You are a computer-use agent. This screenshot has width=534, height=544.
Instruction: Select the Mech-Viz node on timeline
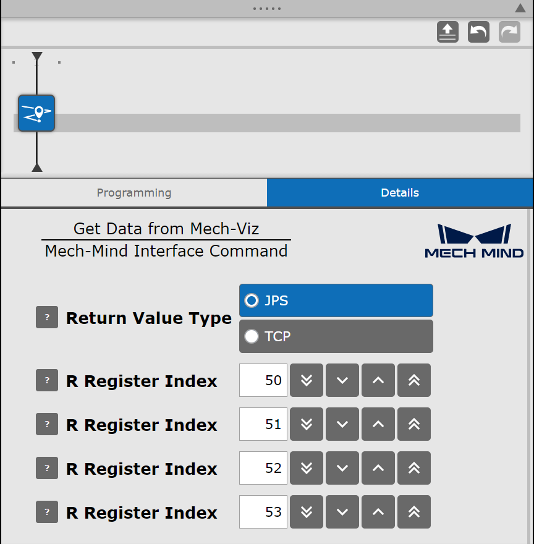pyautogui.click(x=36, y=113)
